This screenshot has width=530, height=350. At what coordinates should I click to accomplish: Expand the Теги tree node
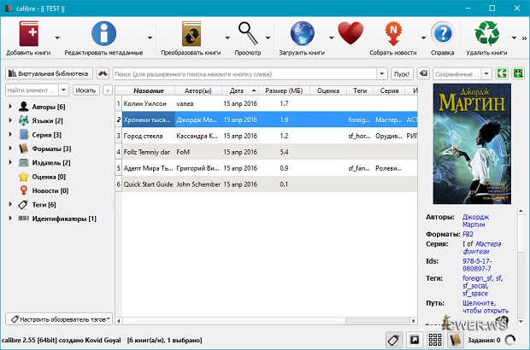[10, 205]
